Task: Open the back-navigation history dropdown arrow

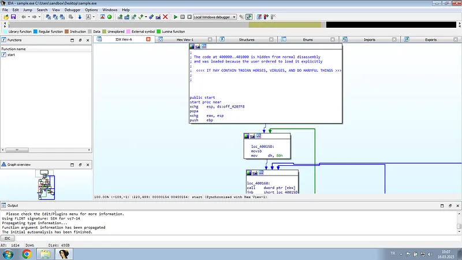Action: [29, 17]
